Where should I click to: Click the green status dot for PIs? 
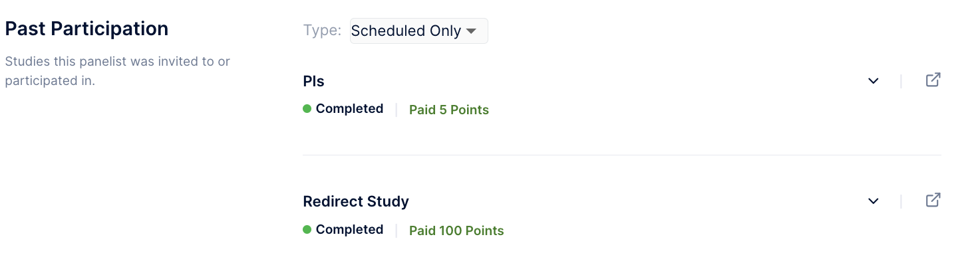tap(307, 109)
